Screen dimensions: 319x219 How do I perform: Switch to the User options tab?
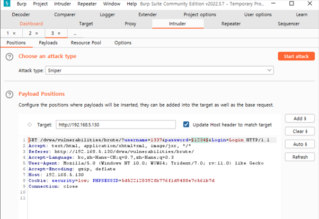(258, 15)
